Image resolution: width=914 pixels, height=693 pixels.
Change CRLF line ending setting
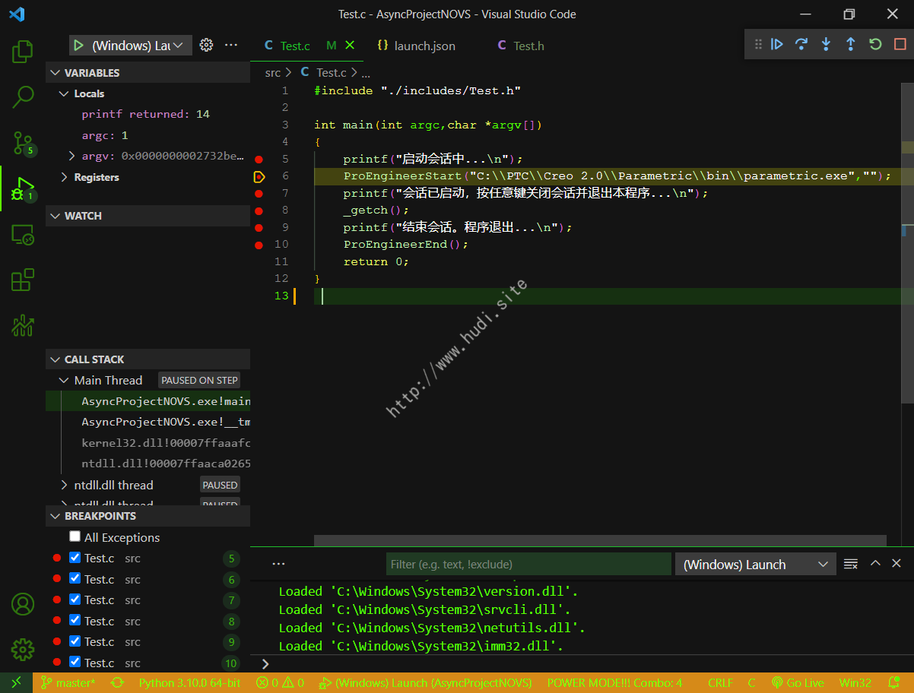pyautogui.click(x=720, y=682)
